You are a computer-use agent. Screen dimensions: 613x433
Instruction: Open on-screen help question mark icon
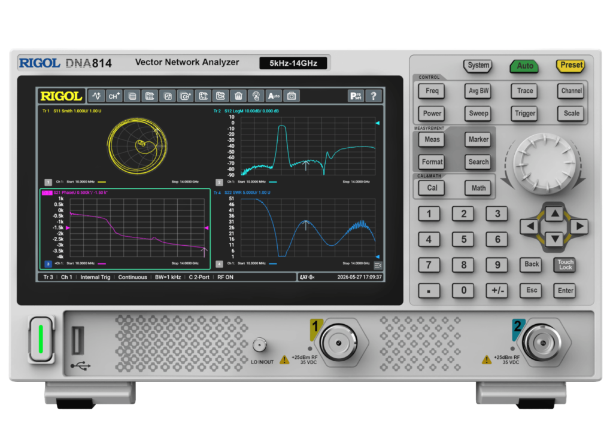click(374, 96)
